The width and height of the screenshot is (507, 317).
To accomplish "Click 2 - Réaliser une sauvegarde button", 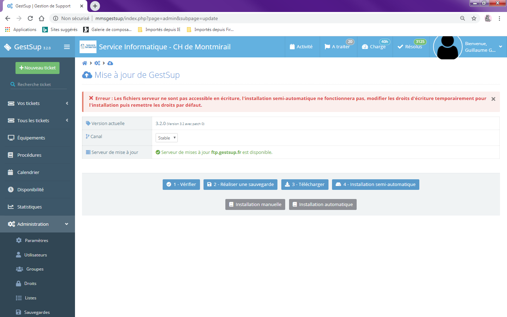I will pos(240,185).
